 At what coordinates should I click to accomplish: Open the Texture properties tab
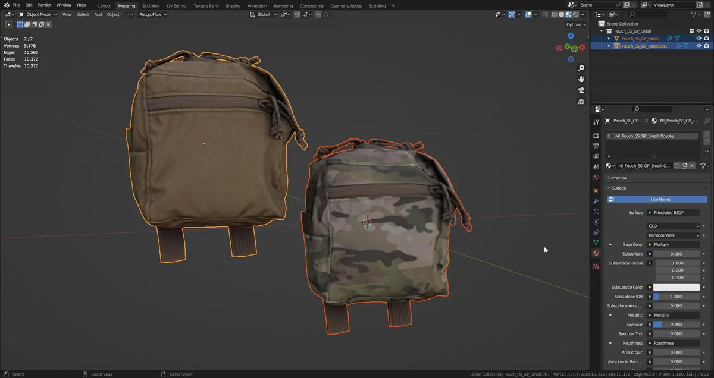tap(596, 266)
